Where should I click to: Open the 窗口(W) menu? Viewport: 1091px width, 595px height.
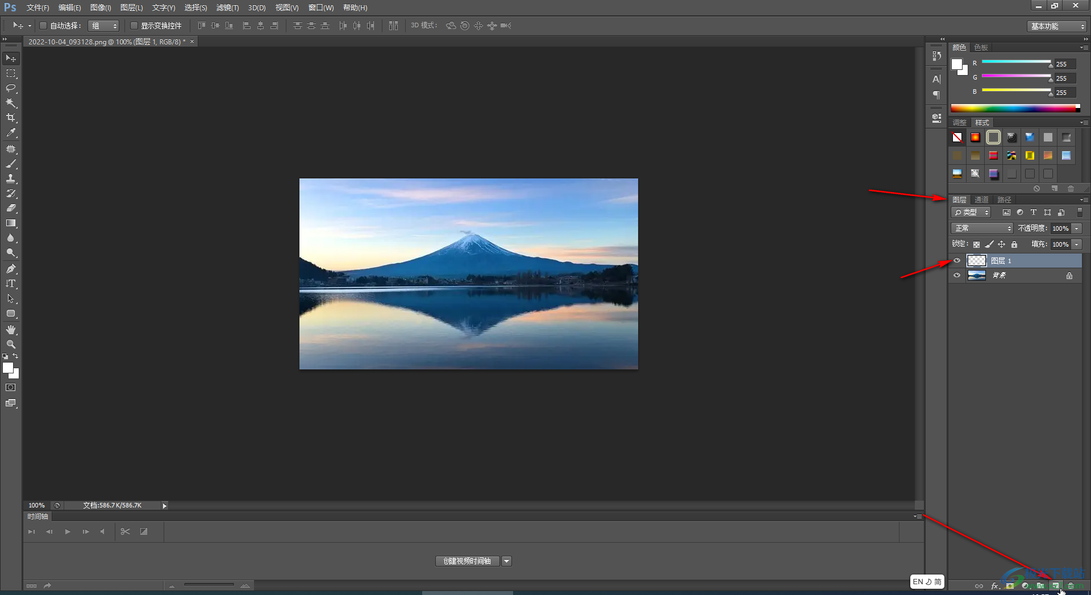[321, 8]
